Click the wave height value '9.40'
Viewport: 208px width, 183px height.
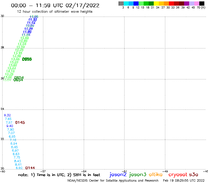pyautogui.click(x=10, y=126)
